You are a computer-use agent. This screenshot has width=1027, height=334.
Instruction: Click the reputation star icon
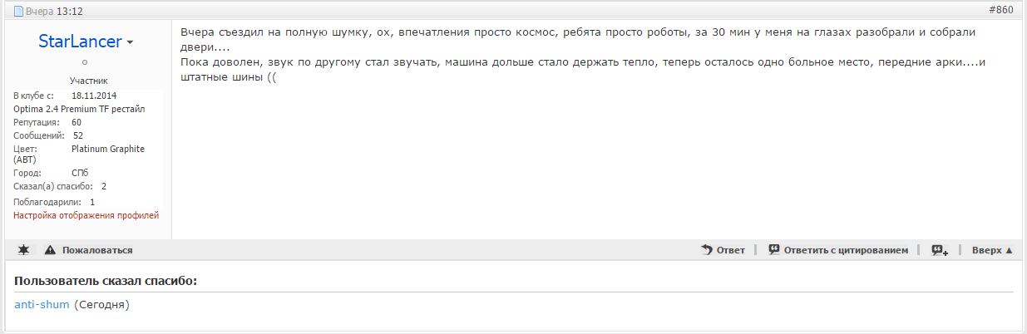23,250
